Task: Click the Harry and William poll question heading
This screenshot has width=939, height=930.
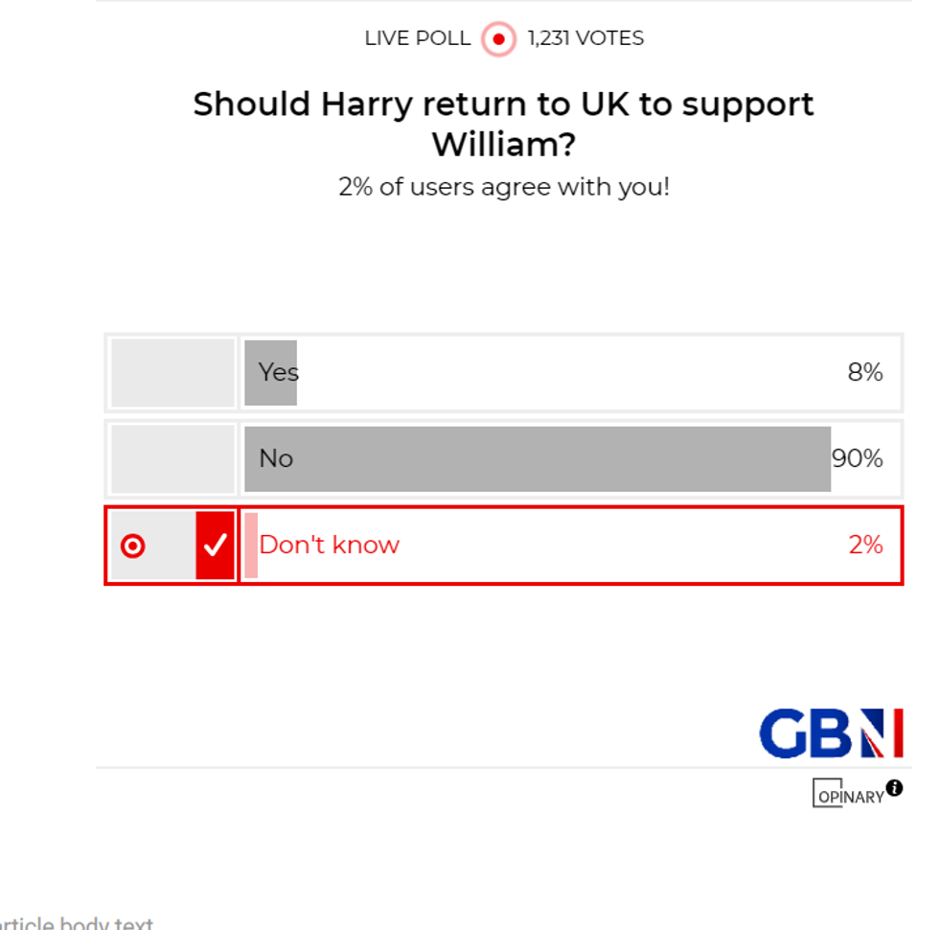Action: tap(503, 124)
